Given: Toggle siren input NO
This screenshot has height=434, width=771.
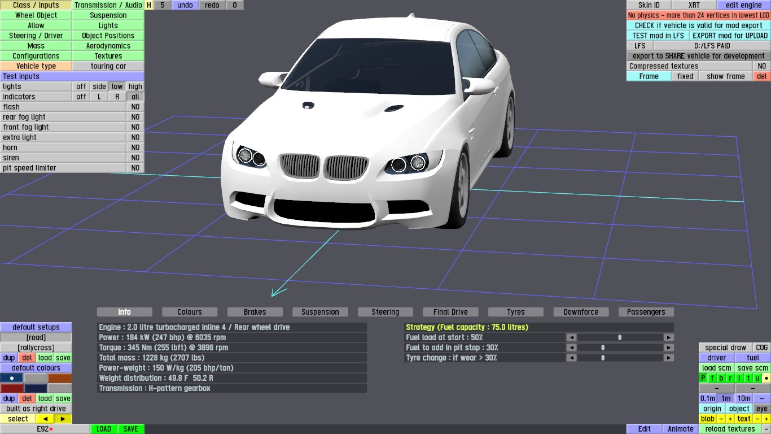Looking at the screenshot, I should point(135,158).
